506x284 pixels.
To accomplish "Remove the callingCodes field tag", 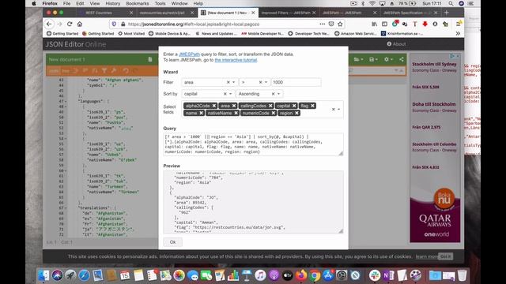I will point(270,106).
